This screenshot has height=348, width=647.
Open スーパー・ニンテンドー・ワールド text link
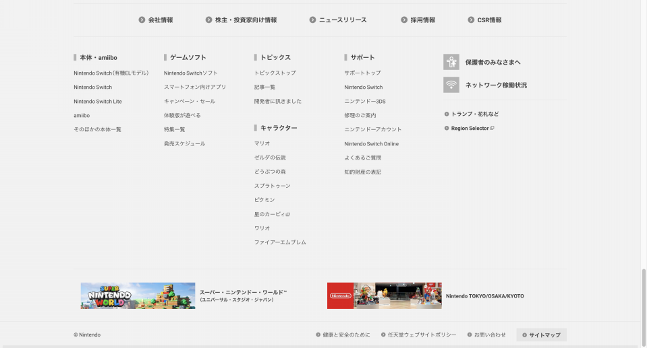pos(243,295)
